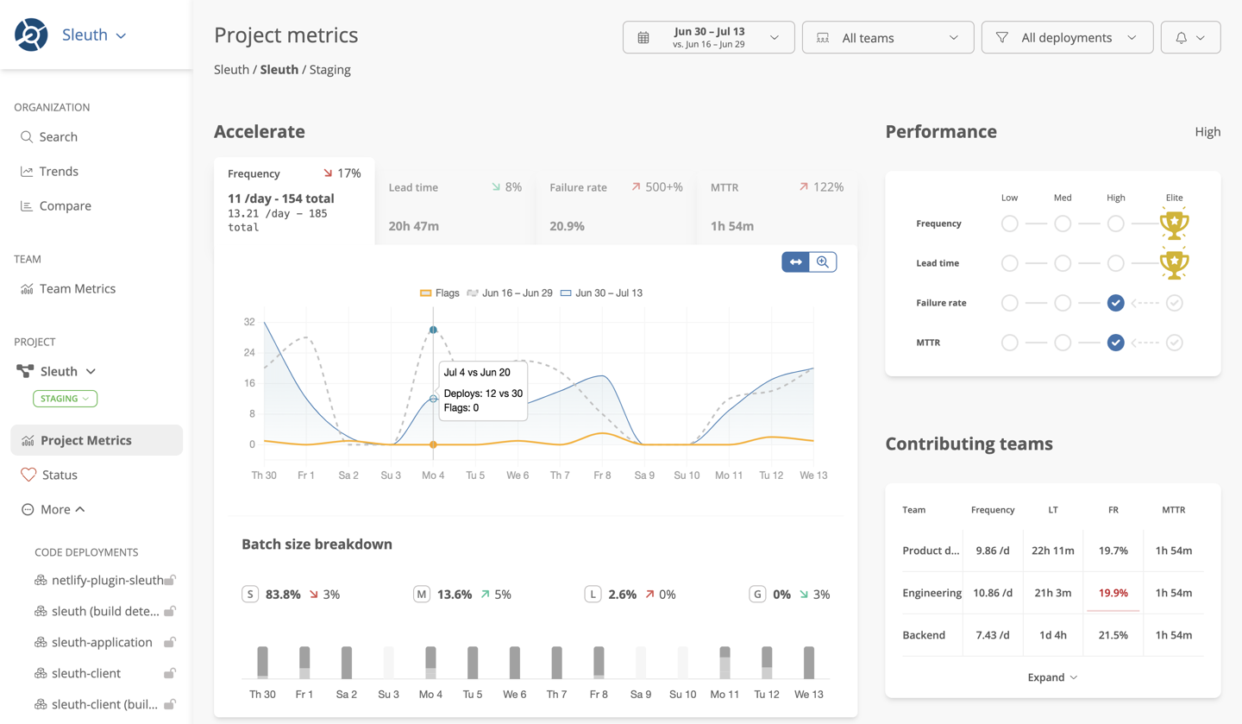Open the All deployments filter dropdown
Viewport: 1242px width, 724px height.
[1067, 38]
